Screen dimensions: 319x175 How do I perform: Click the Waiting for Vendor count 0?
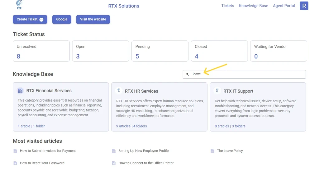(256, 57)
